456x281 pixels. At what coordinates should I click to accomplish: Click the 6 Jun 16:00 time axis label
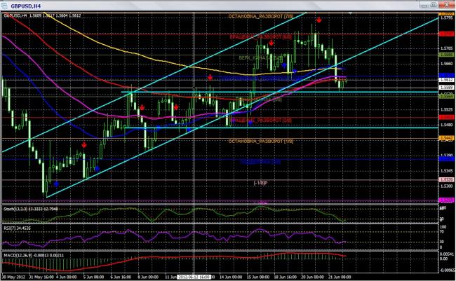click(x=121, y=277)
